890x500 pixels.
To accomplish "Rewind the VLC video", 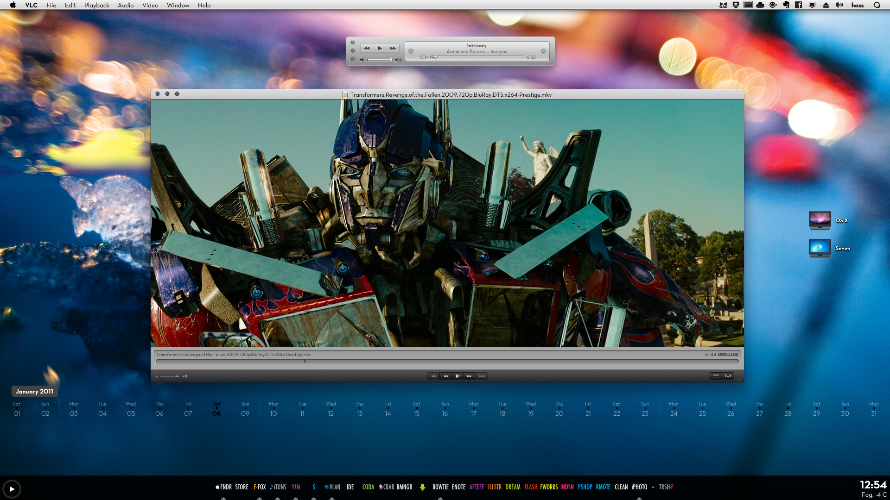I will pos(445,376).
